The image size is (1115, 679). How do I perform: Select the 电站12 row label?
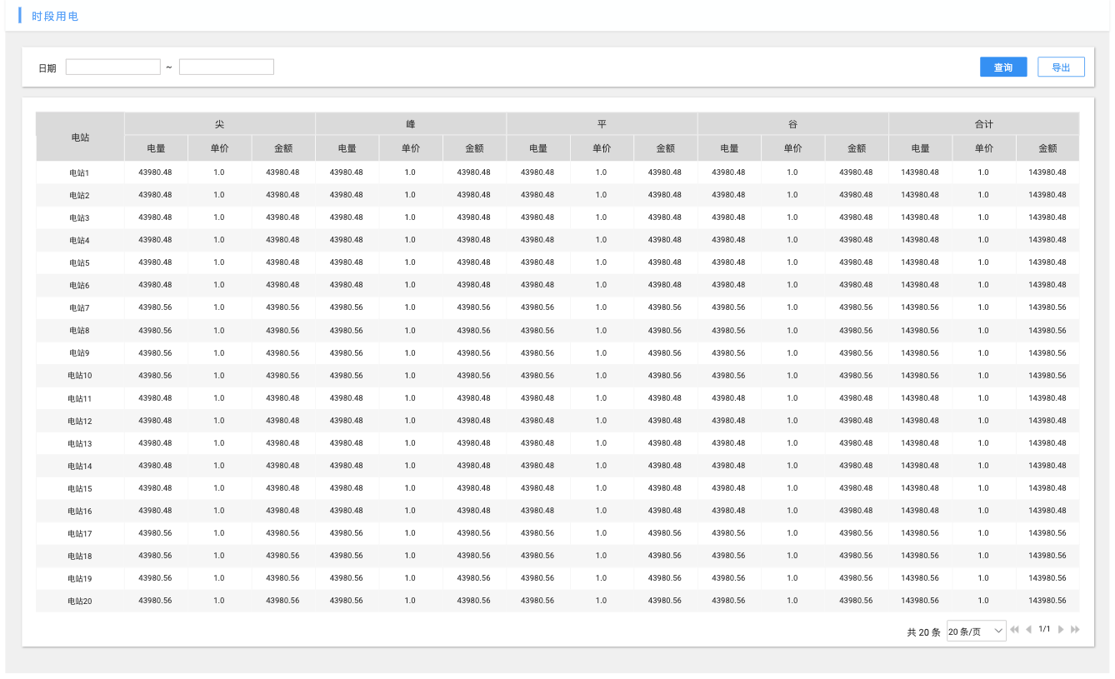coord(80,422)
